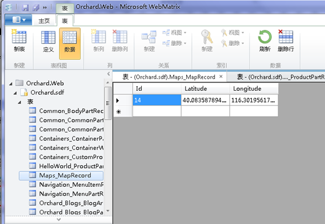
Task: Select the Longitude cell 116.30195617
Action: tap(254, 100)
